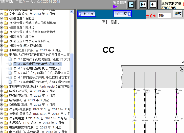Image resolution: width=184 pixels, height=133 pixels.
Task: Select 带驻车转向辅助系统 (Park Assist) entry
Action: point(39,87)
